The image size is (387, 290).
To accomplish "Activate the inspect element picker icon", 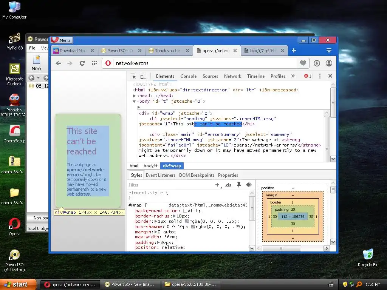I will point(133,76).
